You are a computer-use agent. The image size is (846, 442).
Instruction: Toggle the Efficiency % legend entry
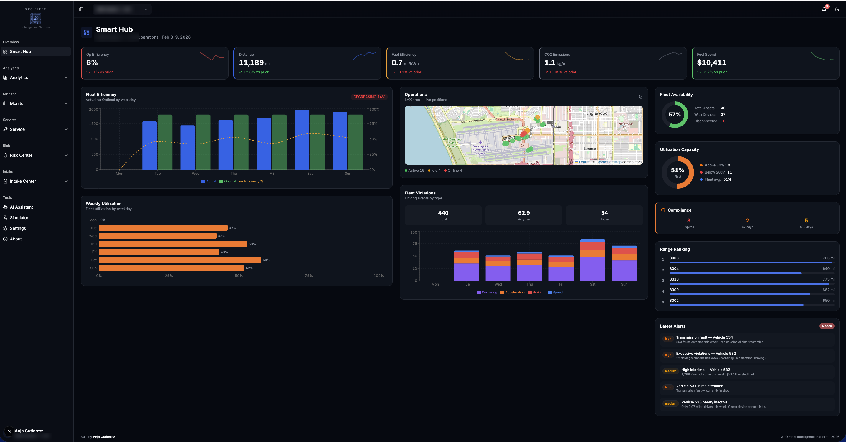[251, 182]
